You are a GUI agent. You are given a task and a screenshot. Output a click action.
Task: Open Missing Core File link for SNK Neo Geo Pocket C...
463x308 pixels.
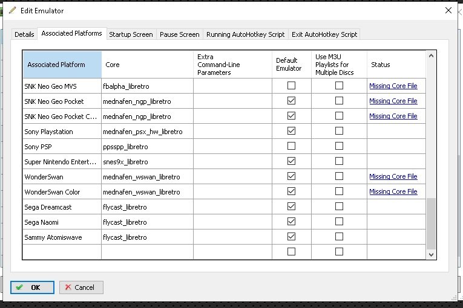[393, 116]
